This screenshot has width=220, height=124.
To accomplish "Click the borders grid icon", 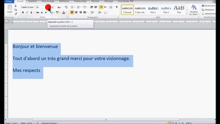I will pyautogui.click(x=105, y=12).
